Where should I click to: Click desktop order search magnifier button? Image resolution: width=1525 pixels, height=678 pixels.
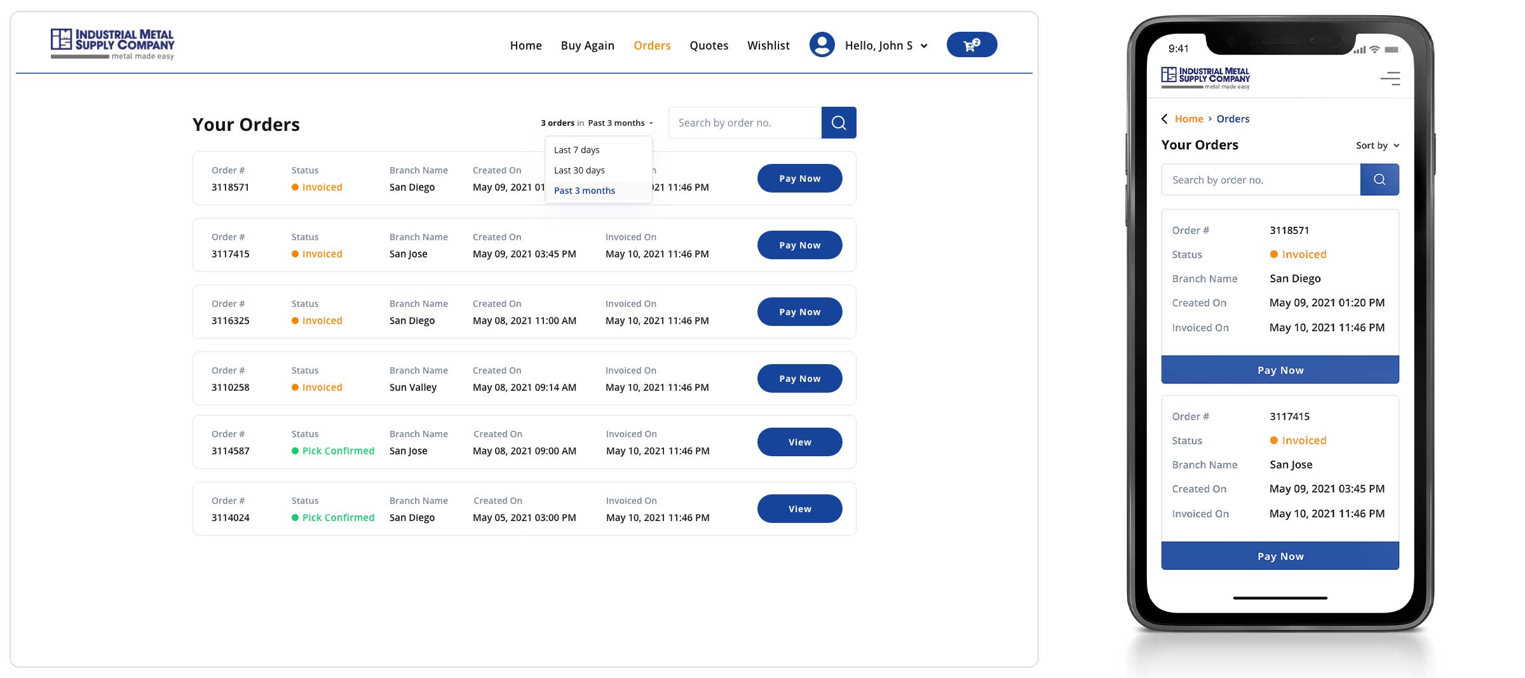coord(838,123)
